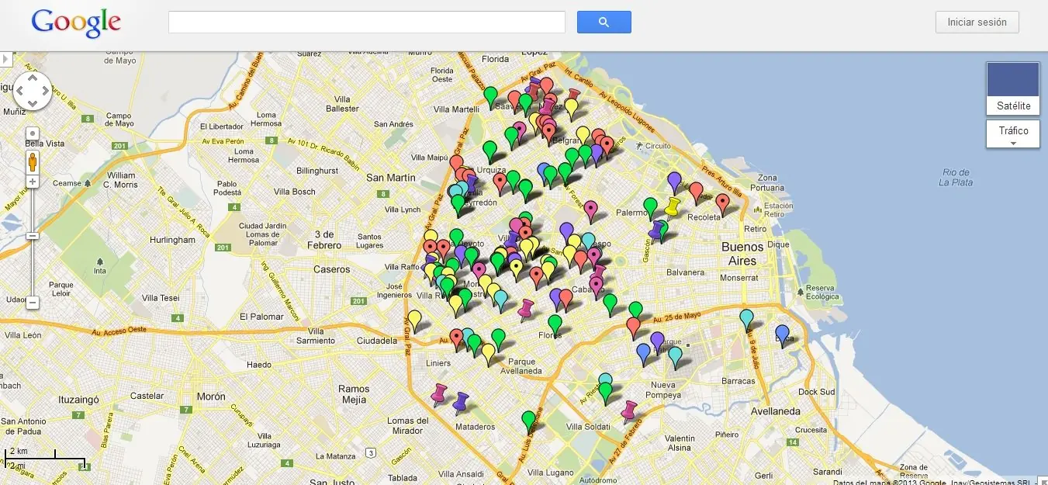Click the Balvanera neighborhood label
This screenshot has height=485, width=1048.
(684, 272)
